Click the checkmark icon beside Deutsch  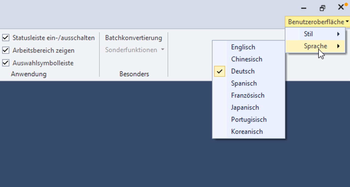pos(220,71)
